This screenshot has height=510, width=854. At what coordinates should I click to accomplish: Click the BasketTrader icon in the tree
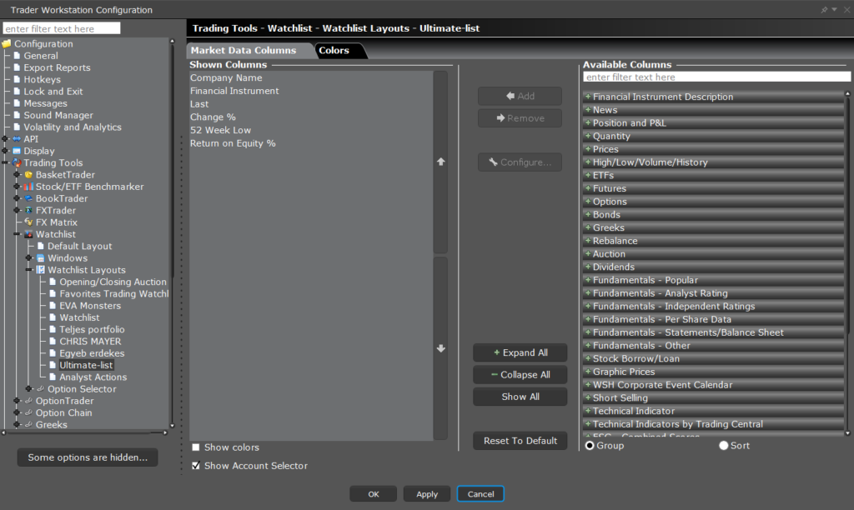28,175
